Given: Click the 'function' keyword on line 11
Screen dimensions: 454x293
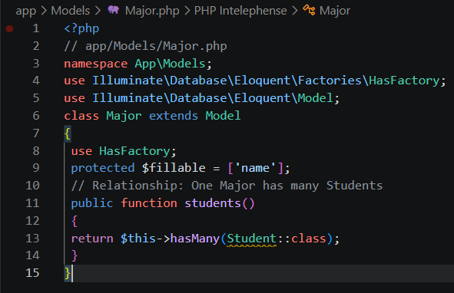Looking at the screenshot, I should 149,203.
